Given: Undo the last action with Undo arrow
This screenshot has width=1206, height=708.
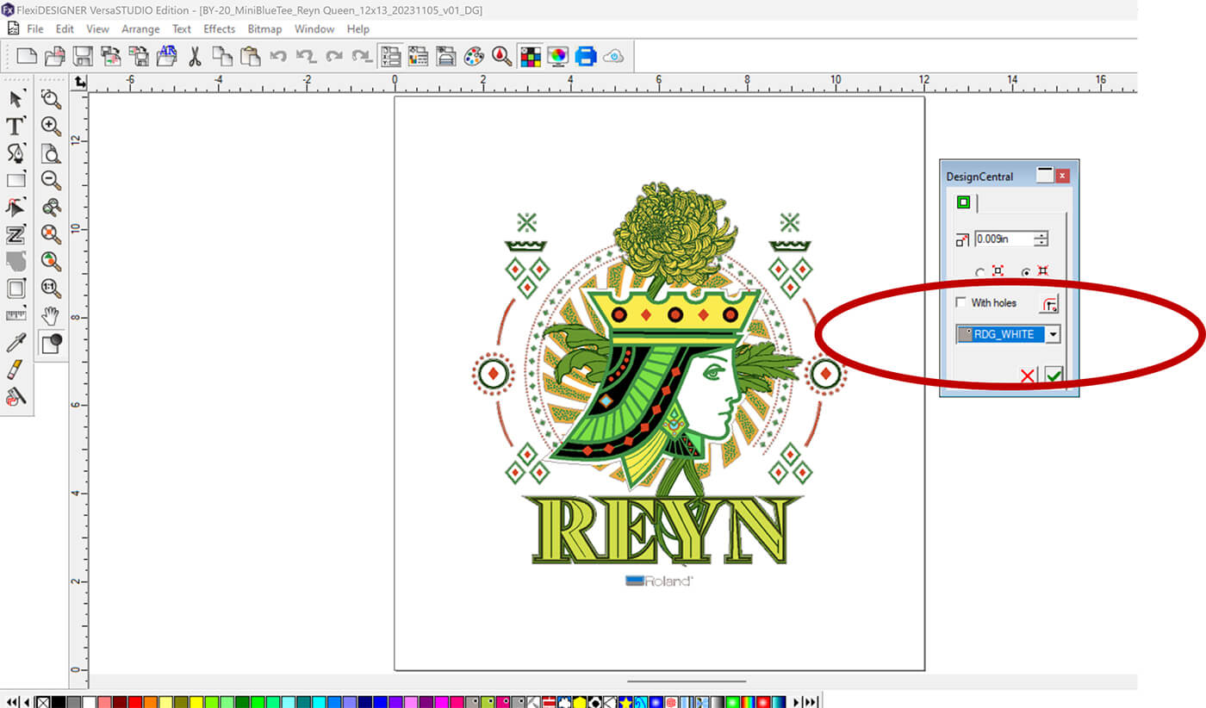Looking at the screenshot, I should coord(277,57).
